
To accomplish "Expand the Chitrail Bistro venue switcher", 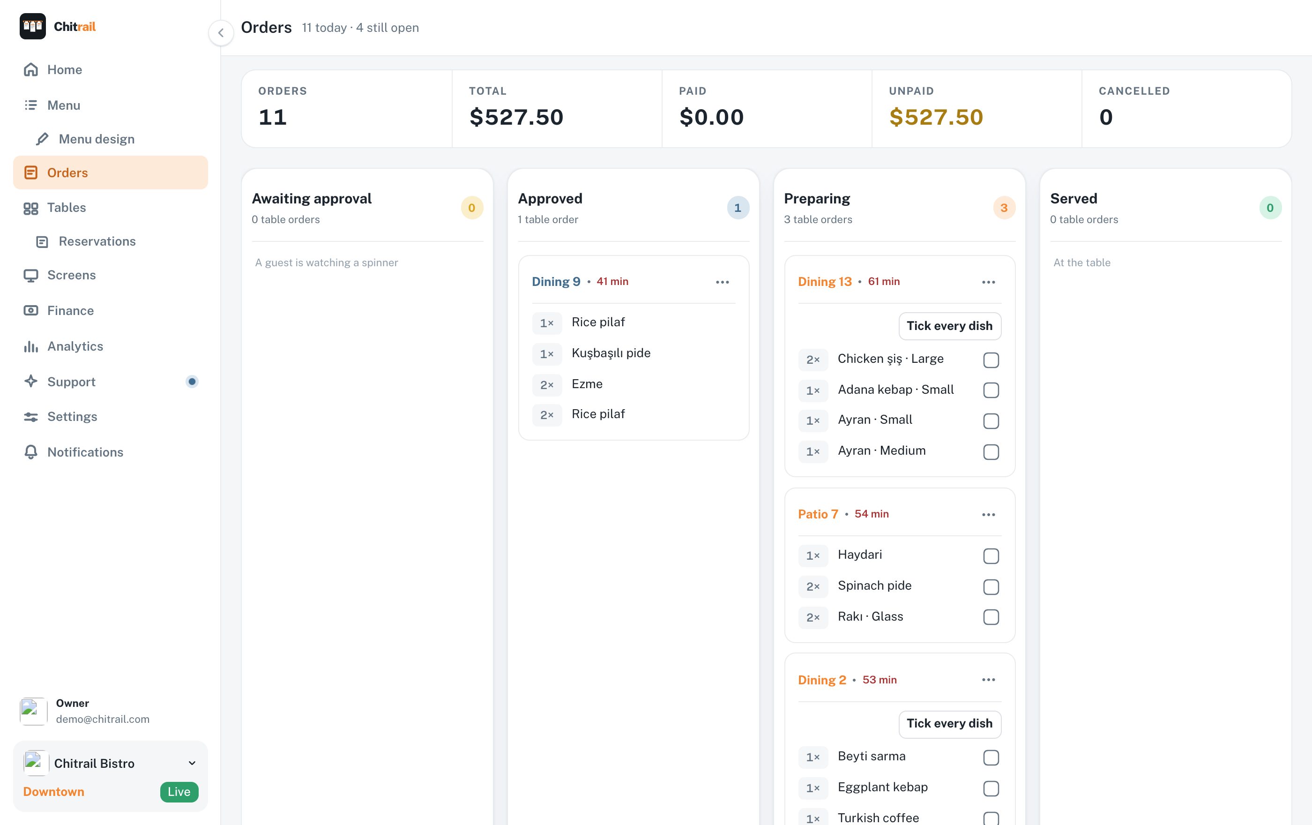I will (x=192, y=764).
